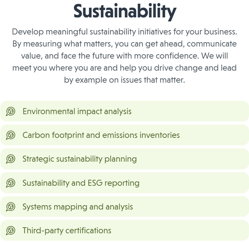Click the intro paragraph about sustainability initiatives
Image resolution: width=249 pixels, height=243 pixels.
click(124, 56)
